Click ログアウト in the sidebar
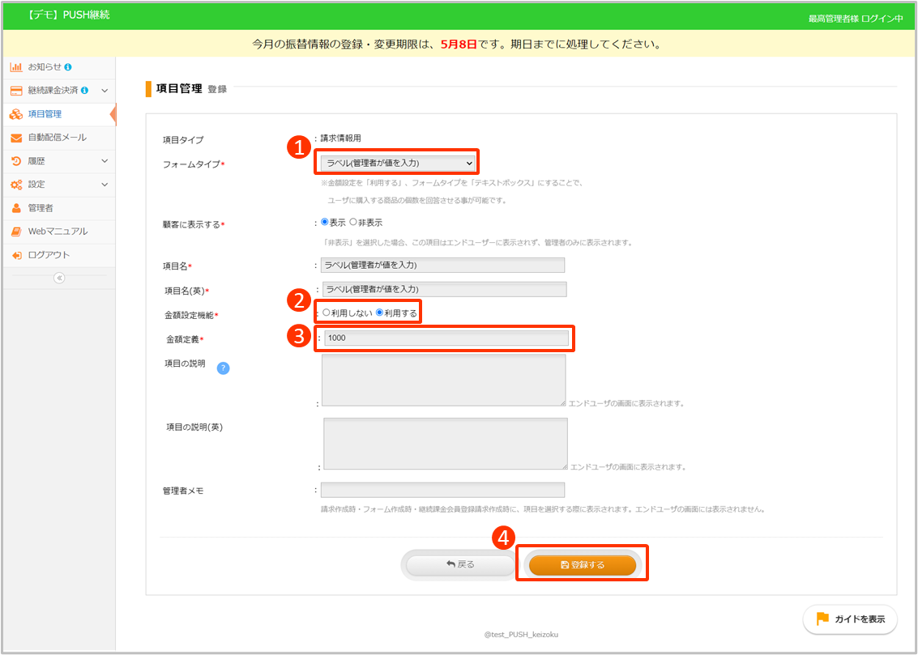 click(49, 255)
